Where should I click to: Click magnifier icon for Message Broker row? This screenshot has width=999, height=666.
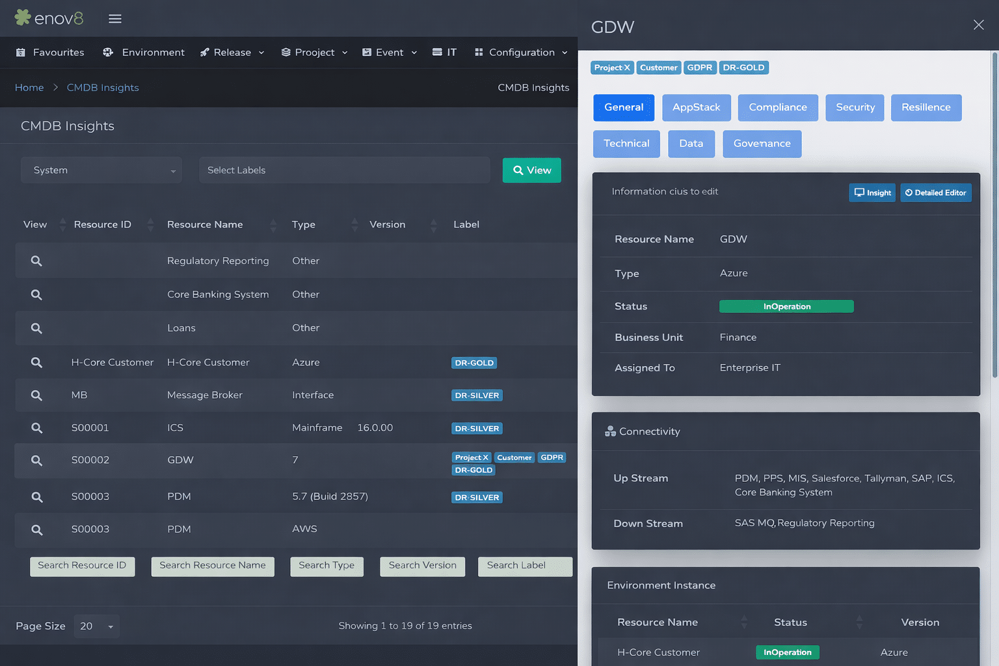pyautogui.click(x=36, y=395)
